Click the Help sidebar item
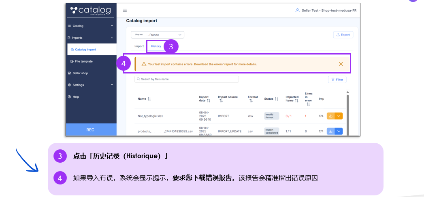Viewport: 424px width, 197px height. 76,97
